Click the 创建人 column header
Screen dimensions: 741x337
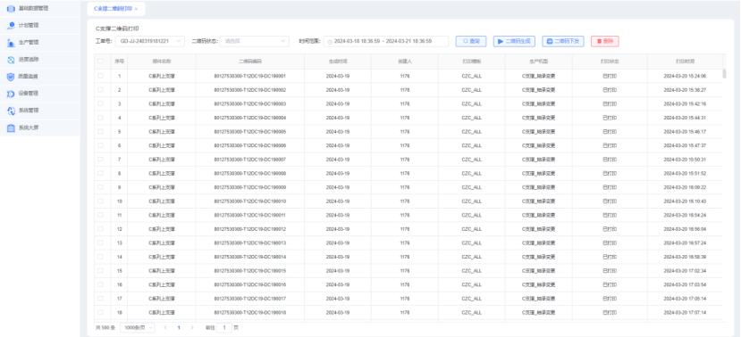click(x=405, y=62)
